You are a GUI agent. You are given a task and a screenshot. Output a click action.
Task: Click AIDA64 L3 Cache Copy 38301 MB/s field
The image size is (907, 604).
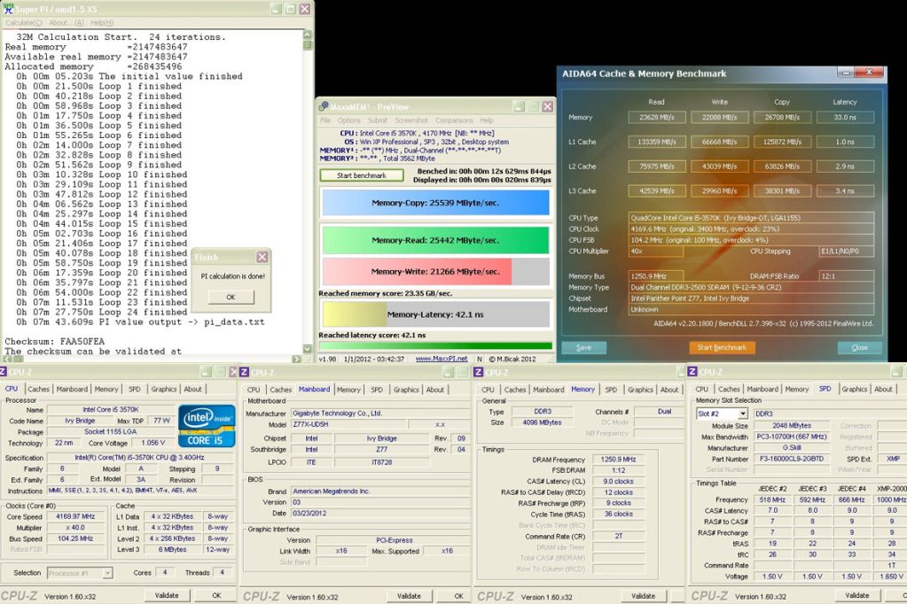[783, 190]
